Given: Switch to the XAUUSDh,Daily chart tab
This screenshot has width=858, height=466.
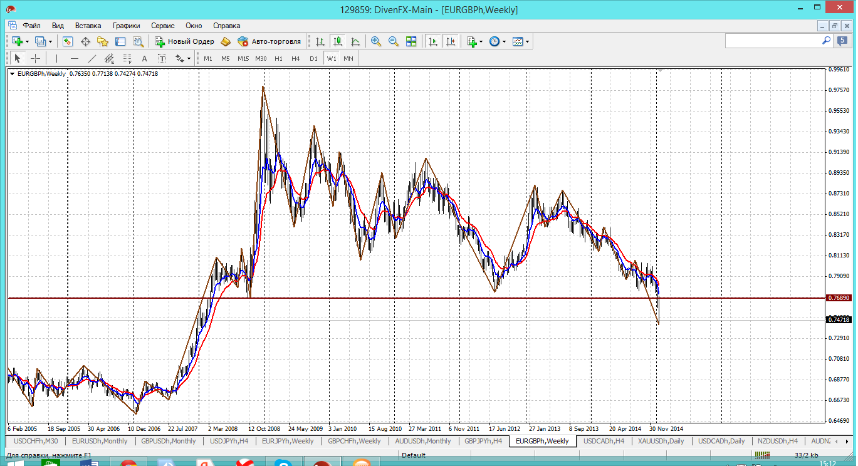Looking at the screenshot, I should [x=661, y=441].
